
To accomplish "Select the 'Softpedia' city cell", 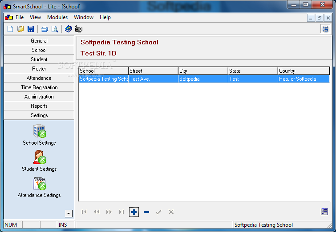I will click(203, 79).
